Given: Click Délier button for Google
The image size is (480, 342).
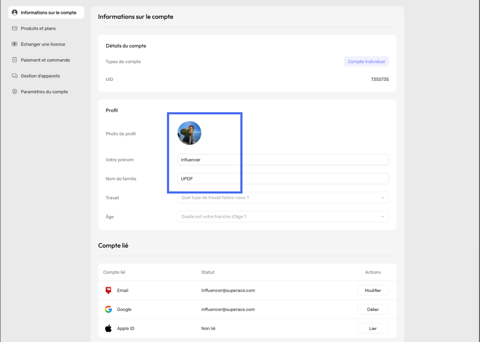Looking at the screenshot, I should coord(373,309).
